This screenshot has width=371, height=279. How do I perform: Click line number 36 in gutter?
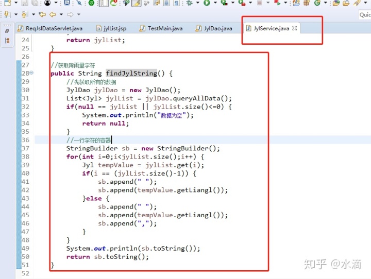click(x=26, y=140)
